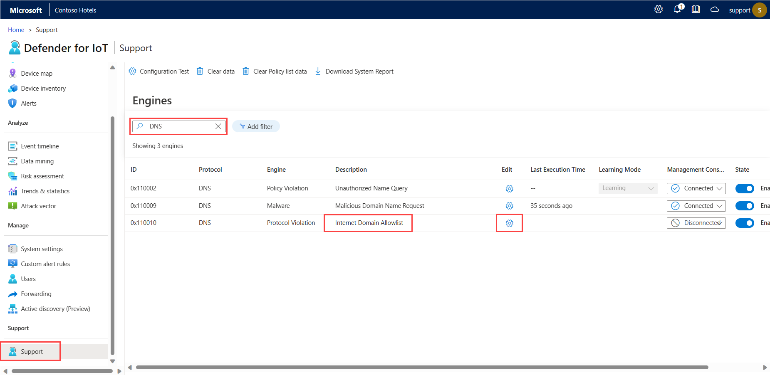Click the Event timeline icon
770x375 pixels.
coord(12,146)
